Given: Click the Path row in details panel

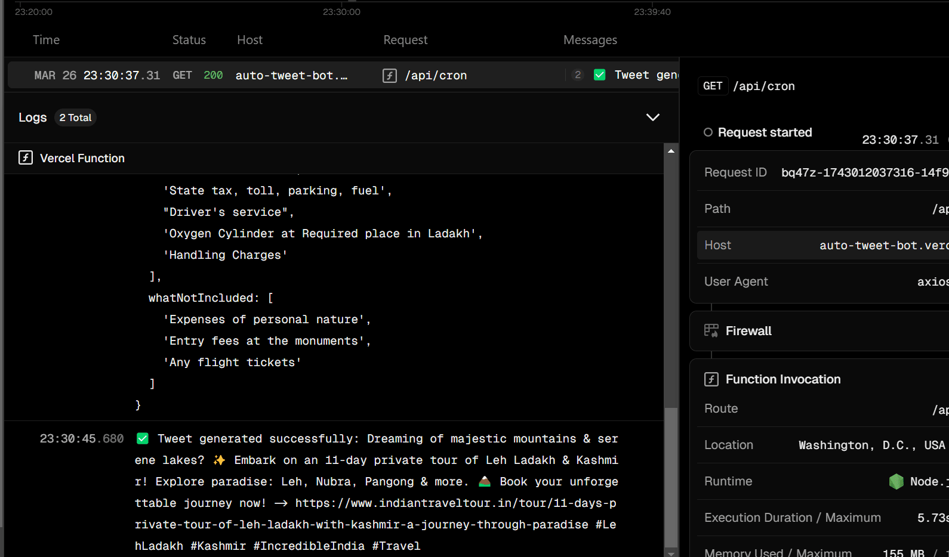Looking at the screenshot, I should tap(823, 209).
